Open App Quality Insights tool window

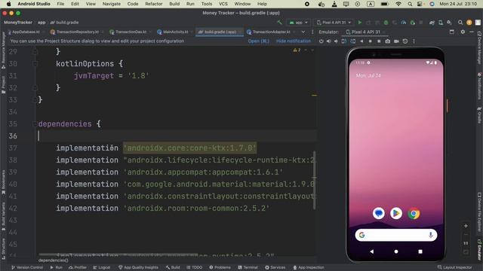[138, 267]
